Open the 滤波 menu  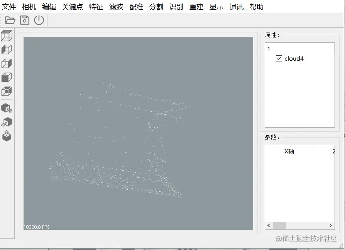tap(116, 7)
